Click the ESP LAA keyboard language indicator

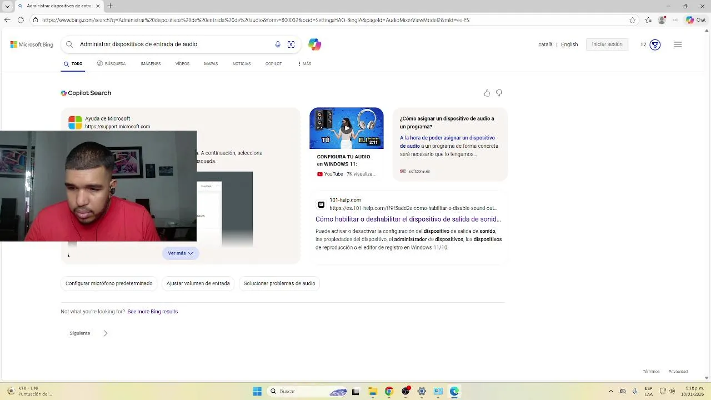(649, 391)
